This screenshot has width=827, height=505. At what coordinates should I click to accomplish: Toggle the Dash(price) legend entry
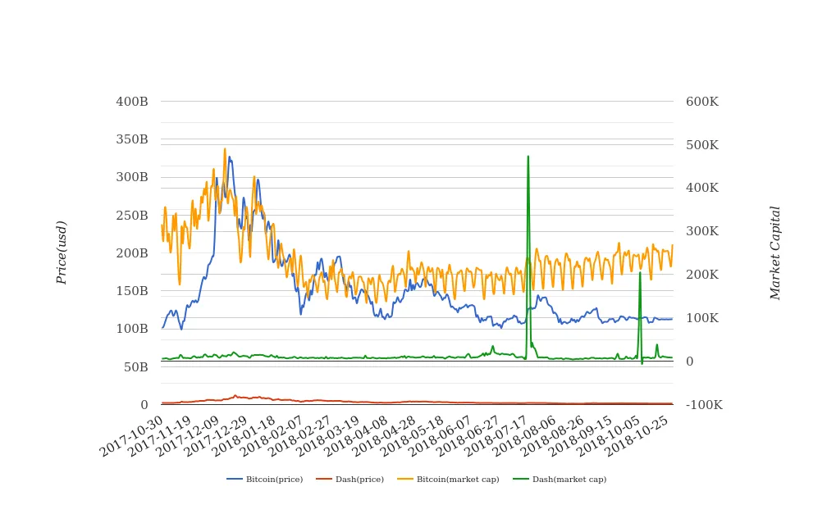(x=350, y=479)
